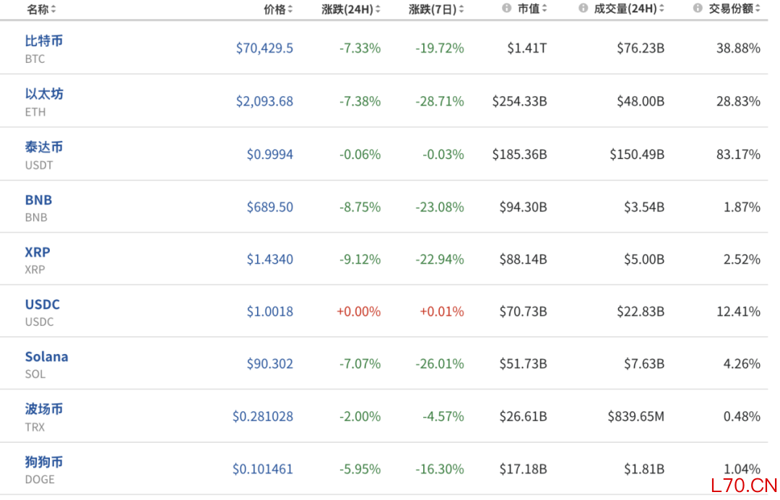Sort by 涨跌(7日) column header
Screen dimensions: 780x500
[436, 9]
